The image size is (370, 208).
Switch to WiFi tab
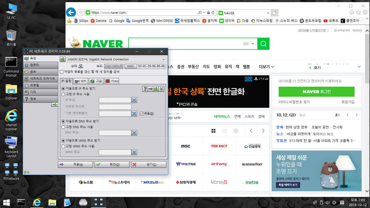(81, 81)
